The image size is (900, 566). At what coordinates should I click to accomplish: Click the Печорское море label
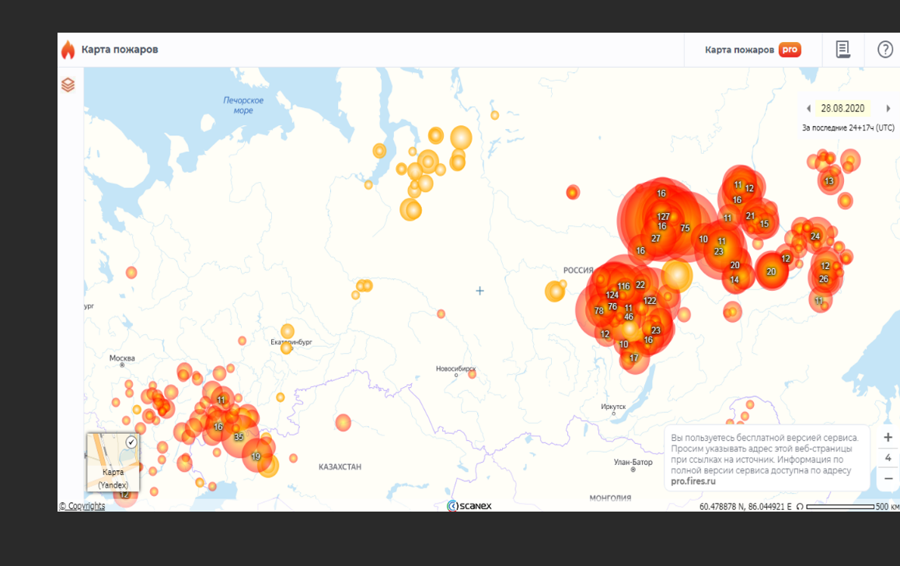point(243,105)
